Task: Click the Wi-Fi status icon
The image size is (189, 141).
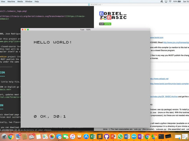Action: [170, 1]
